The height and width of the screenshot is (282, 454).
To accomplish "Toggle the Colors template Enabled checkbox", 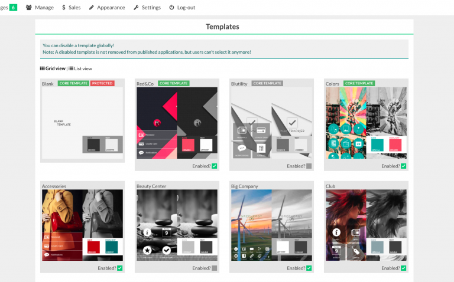I will tap(403, 166).
